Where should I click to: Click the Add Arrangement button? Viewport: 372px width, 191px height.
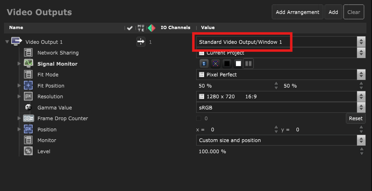click(x=298, y=12)
